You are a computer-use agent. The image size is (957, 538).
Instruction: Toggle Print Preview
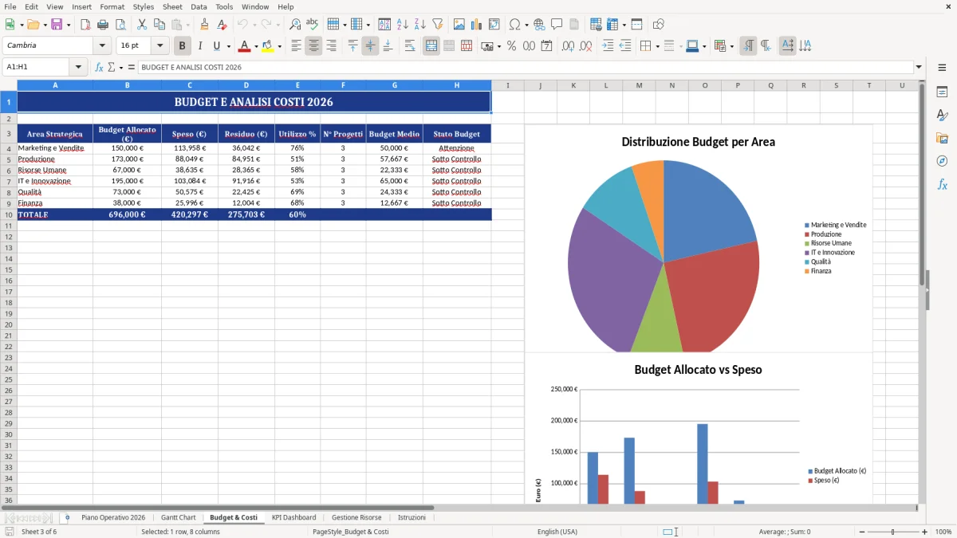[x=120, y=25]
